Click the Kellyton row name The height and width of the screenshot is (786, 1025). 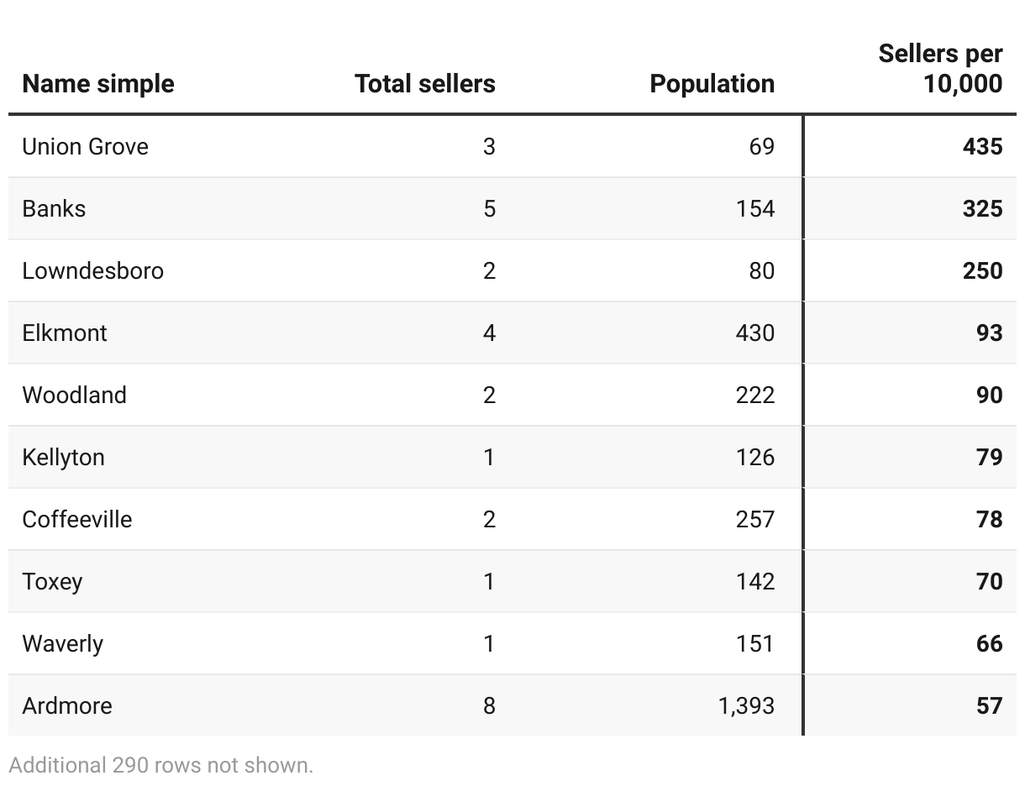click(63, 458)
